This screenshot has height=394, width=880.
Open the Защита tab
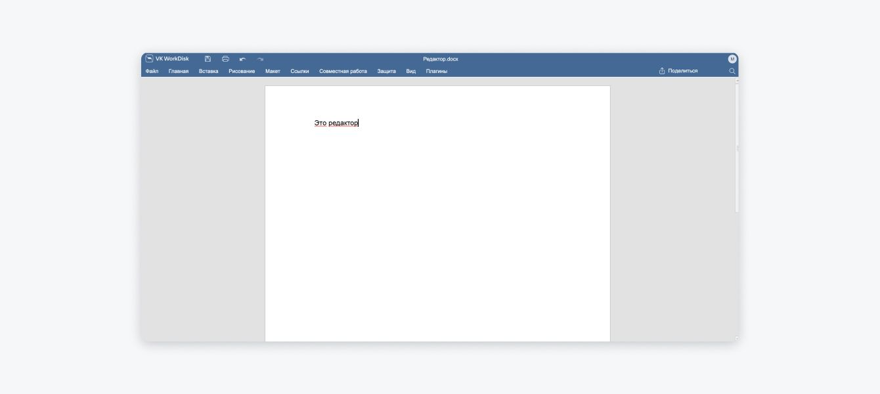tap(386, 71)
